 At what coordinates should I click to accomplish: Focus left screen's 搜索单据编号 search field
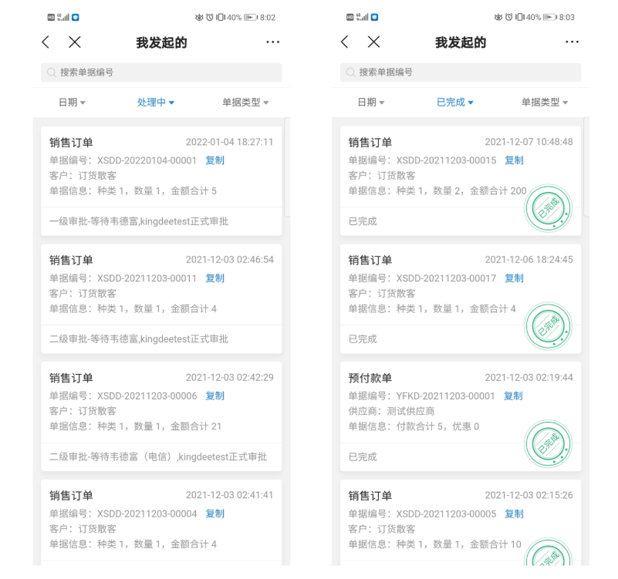click(161, 72)
